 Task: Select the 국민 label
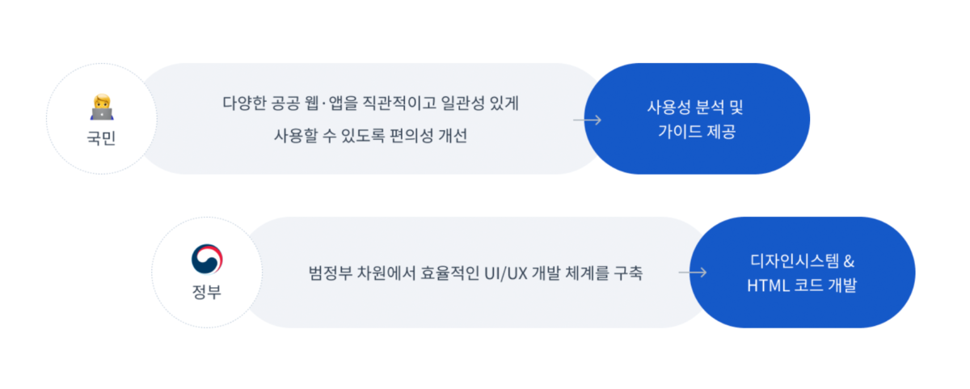point(102,138)
